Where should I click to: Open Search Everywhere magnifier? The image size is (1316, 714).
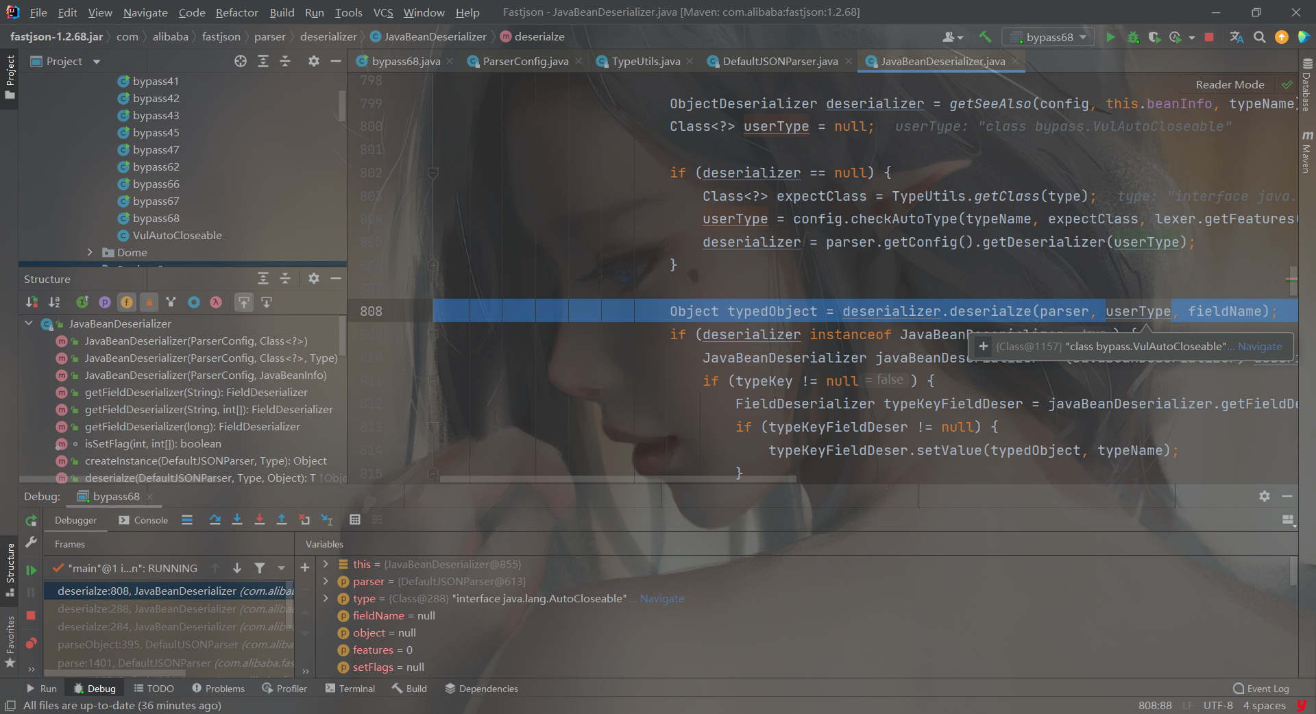[1259, 37]
